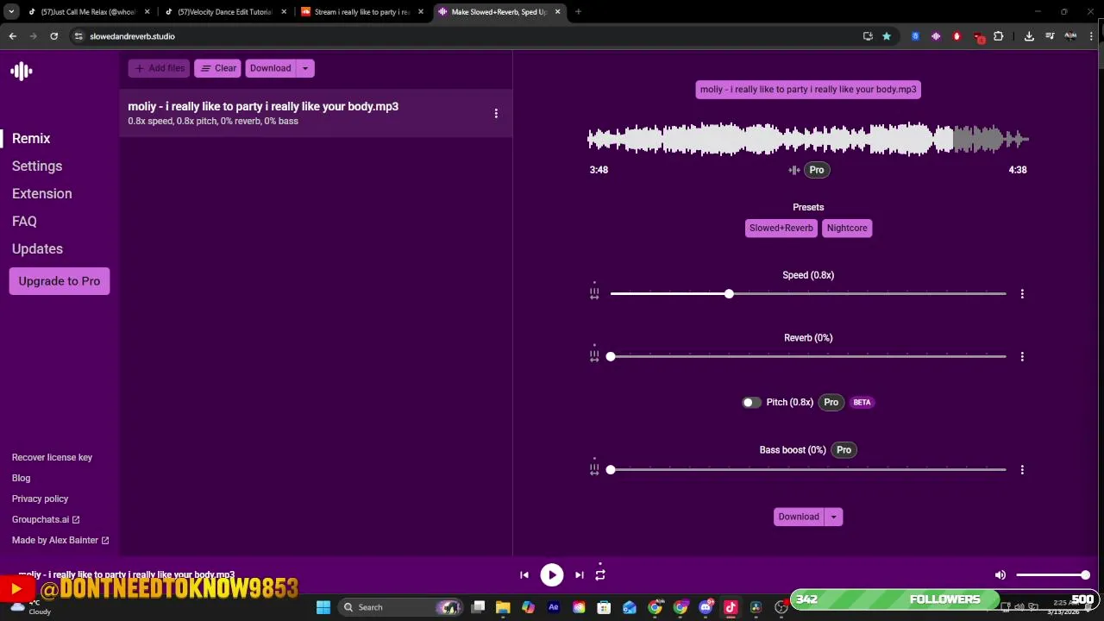The width and height of the screenshot is (1104, 621).
Task: Click the bottom Download button below Bass boost
Action: (799, 517)
